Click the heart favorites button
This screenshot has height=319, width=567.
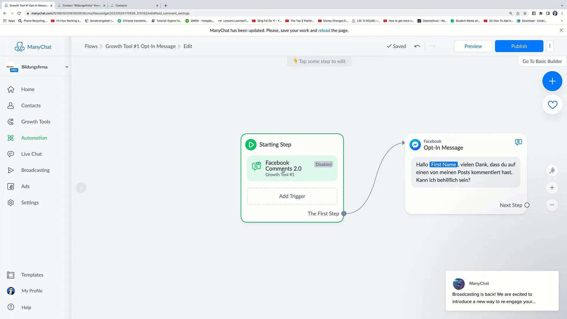[x=552, y=105]
